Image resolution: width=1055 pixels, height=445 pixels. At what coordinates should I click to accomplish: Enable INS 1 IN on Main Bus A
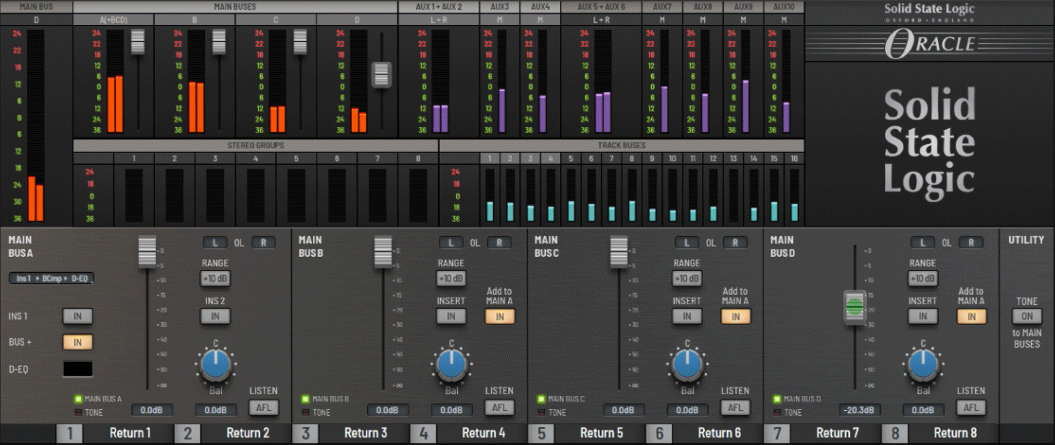click(78, 316)
